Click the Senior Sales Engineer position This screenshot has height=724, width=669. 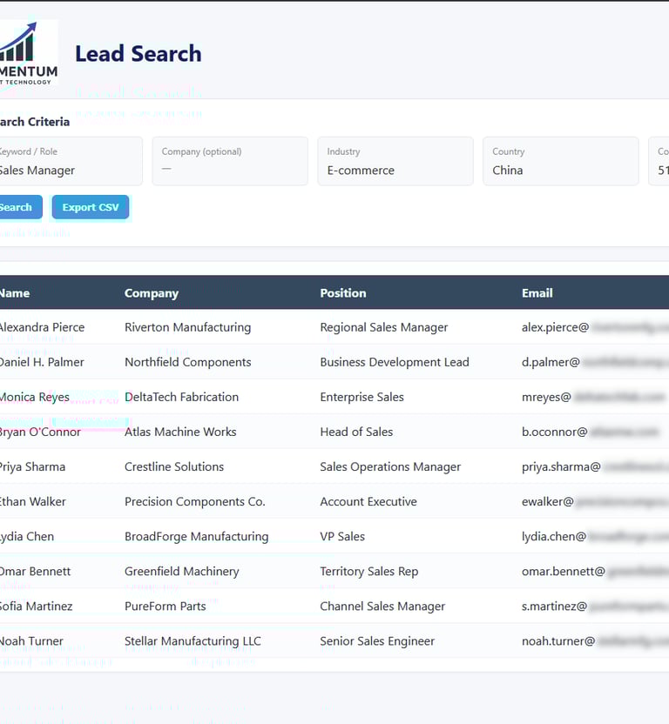[377, 640]
